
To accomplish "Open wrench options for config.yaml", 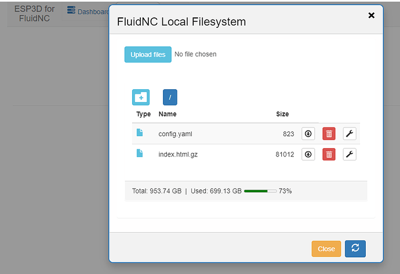I will click(x=350, y=134).
